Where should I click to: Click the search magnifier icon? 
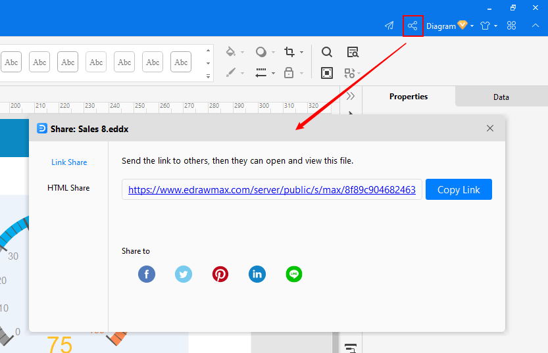click(327, 52)
